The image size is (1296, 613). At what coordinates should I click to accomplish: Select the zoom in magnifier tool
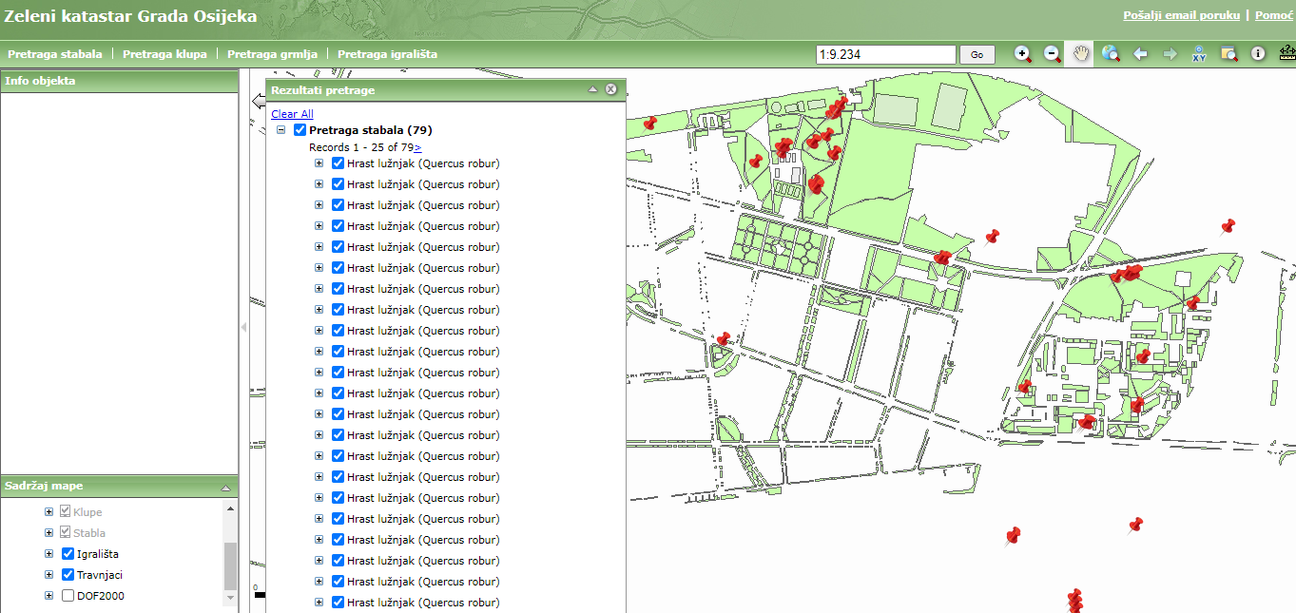tap(1023, 54)
